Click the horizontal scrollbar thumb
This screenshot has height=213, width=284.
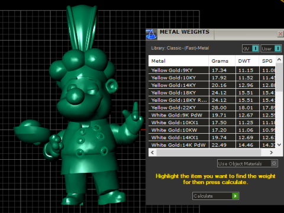tap(209, 153)
